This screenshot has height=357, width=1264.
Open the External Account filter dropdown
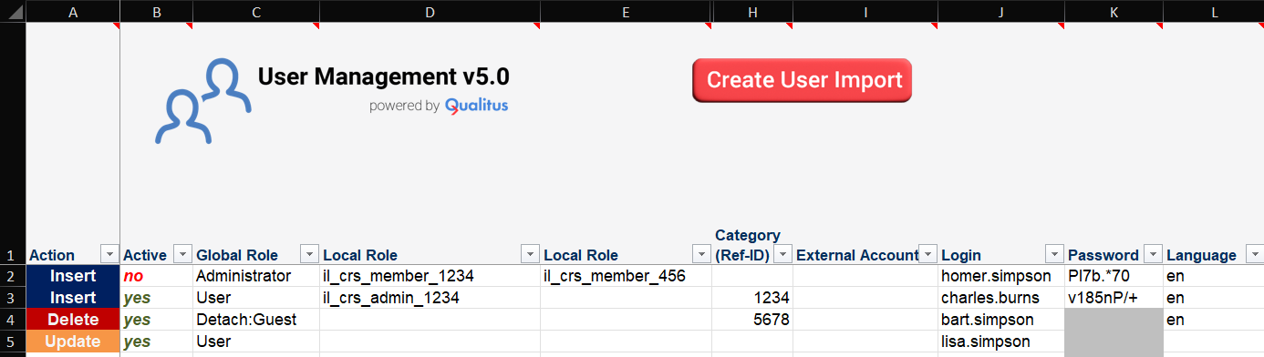[x=927, y=255]
